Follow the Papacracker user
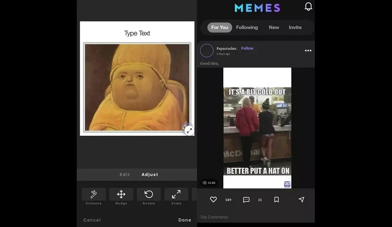The image size is (392, 227). tap(247, 48)
